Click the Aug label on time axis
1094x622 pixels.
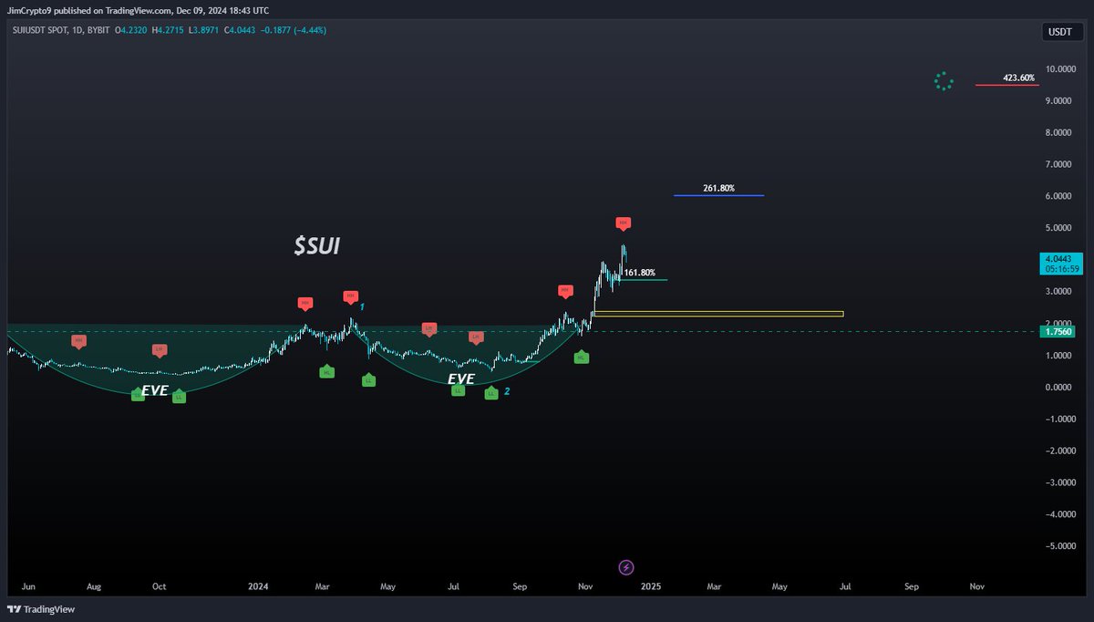(94, 588)
